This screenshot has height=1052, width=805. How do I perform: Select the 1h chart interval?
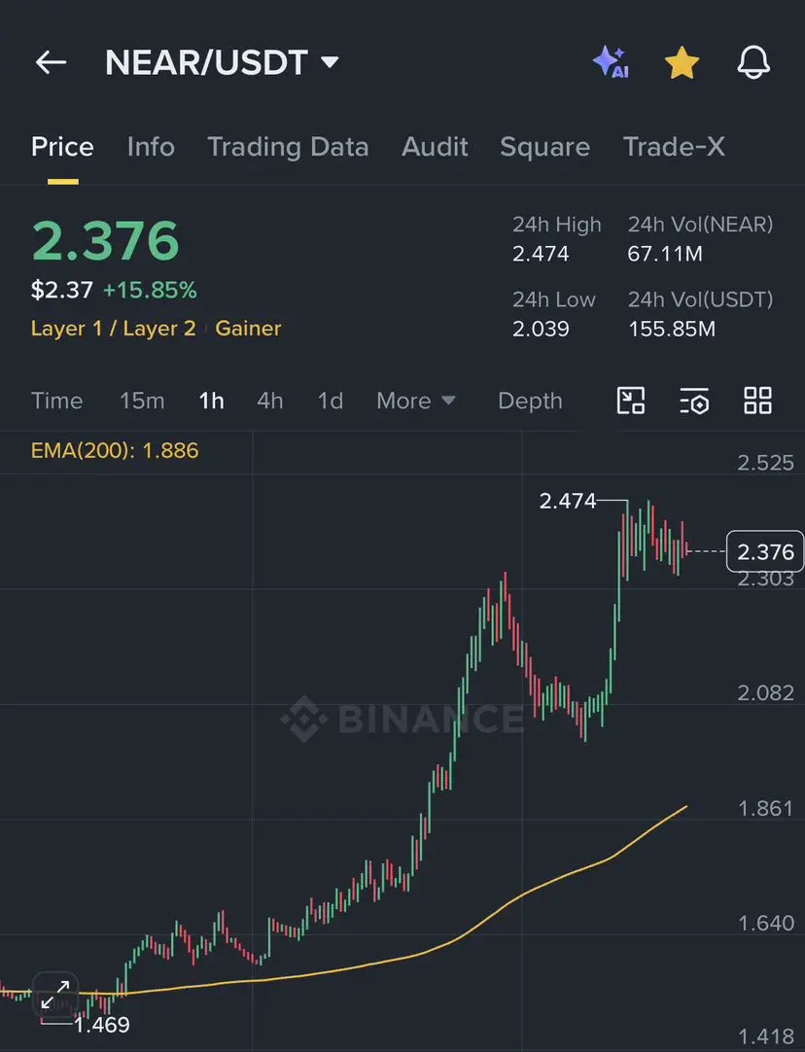click(x=211, y=401)
